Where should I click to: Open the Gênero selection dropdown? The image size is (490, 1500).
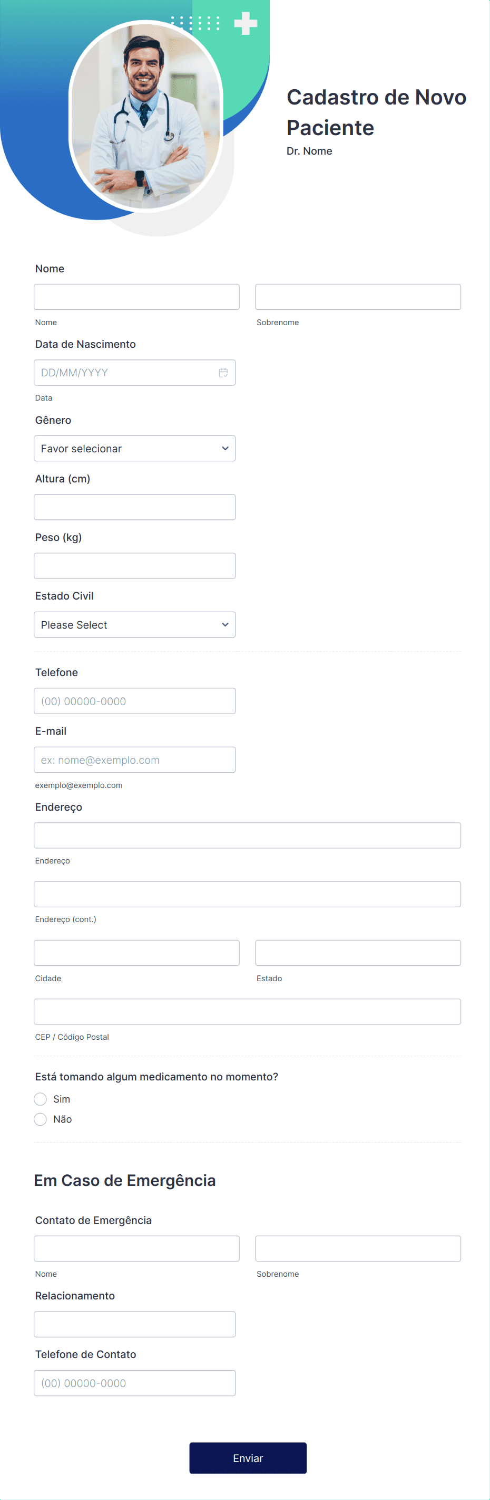pyautogui.click(x=134, y=449)
